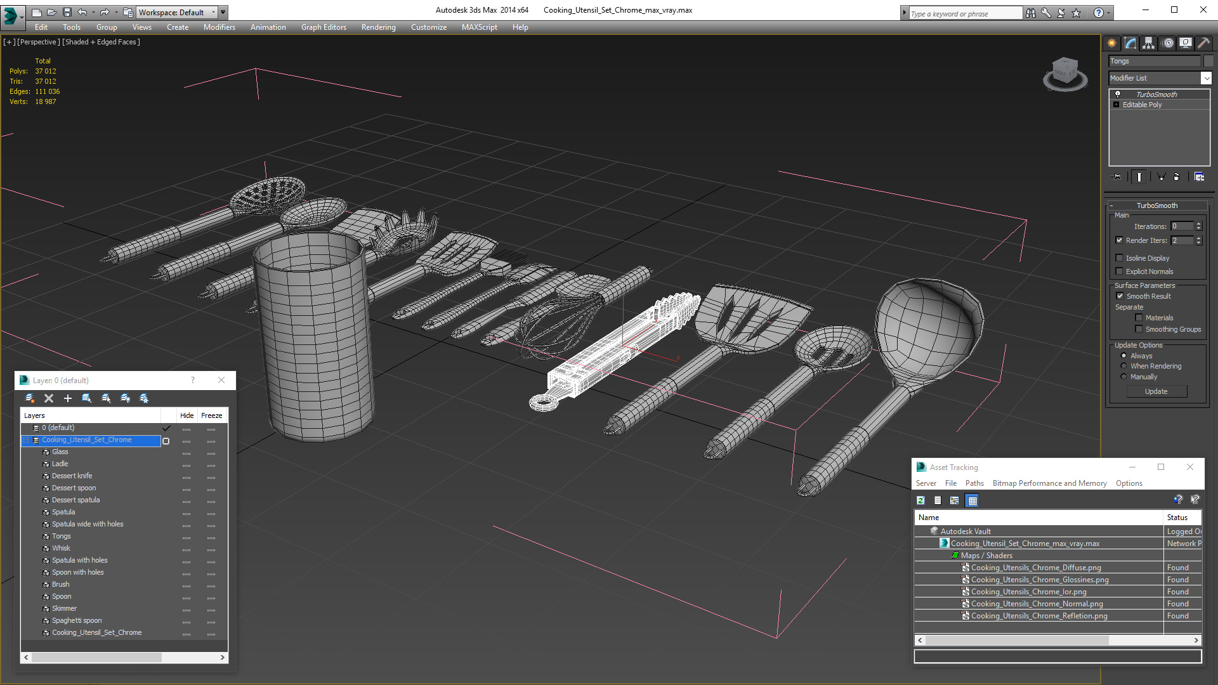Click the Iterations value field
The height and width of the screenshot is (685, 1218).
tap(1181, 226)
